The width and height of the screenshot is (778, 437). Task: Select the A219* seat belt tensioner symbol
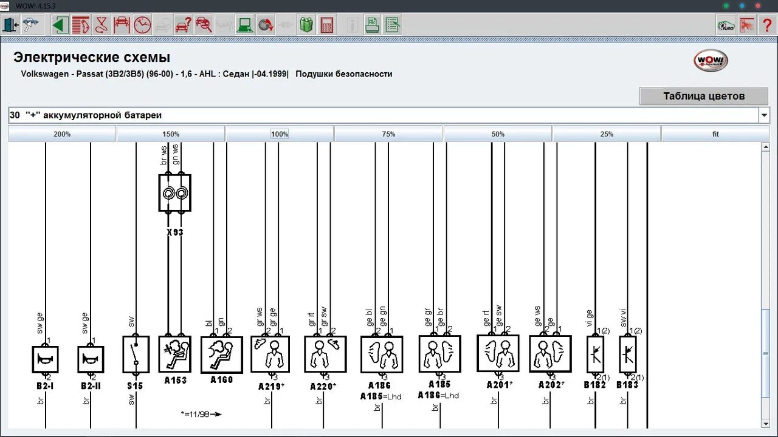[x=270, y=354]
